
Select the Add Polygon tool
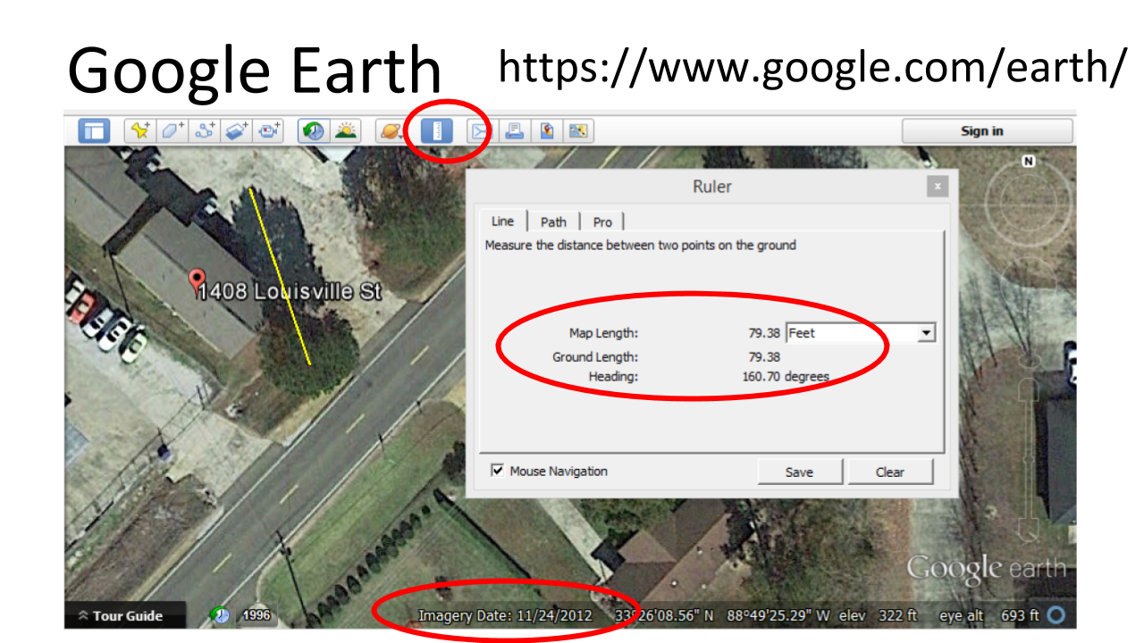[x=172, y=131]
